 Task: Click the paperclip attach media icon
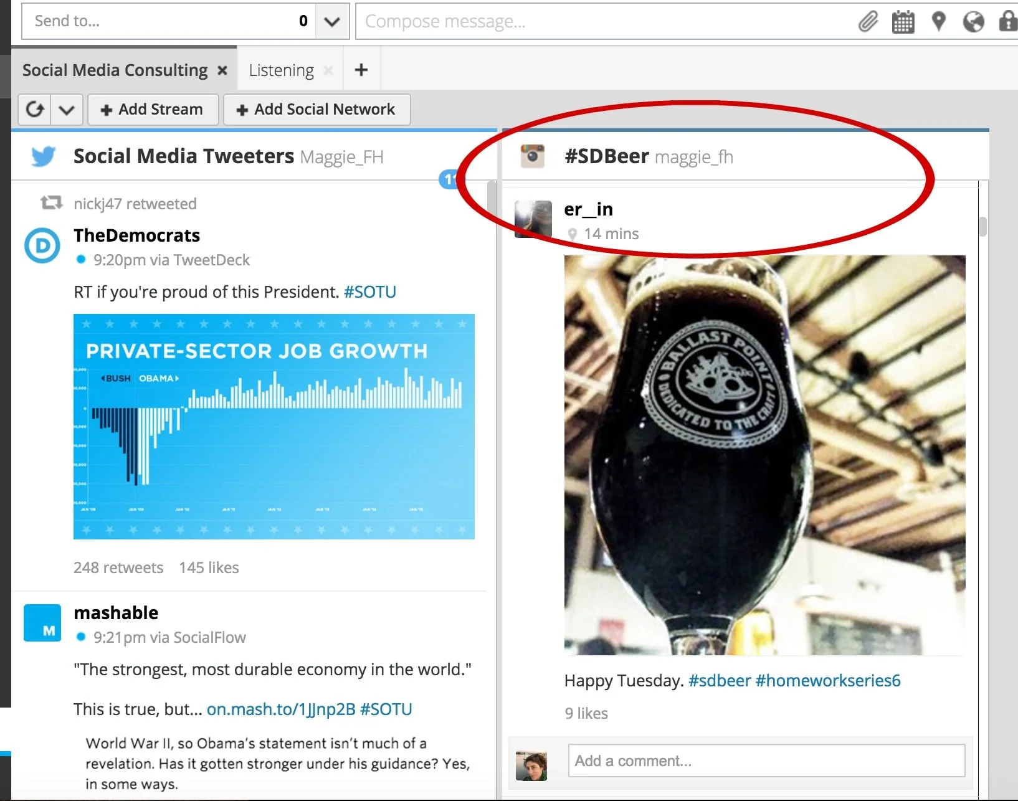(x=868, y=22)
